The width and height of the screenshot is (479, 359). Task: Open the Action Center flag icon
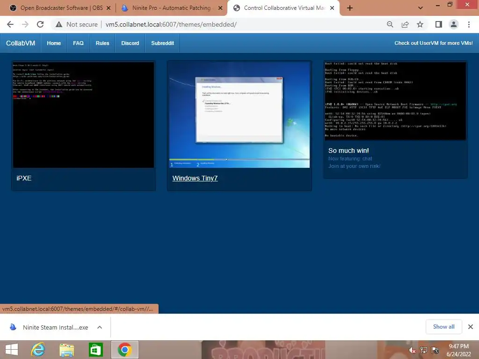[435, 350]
